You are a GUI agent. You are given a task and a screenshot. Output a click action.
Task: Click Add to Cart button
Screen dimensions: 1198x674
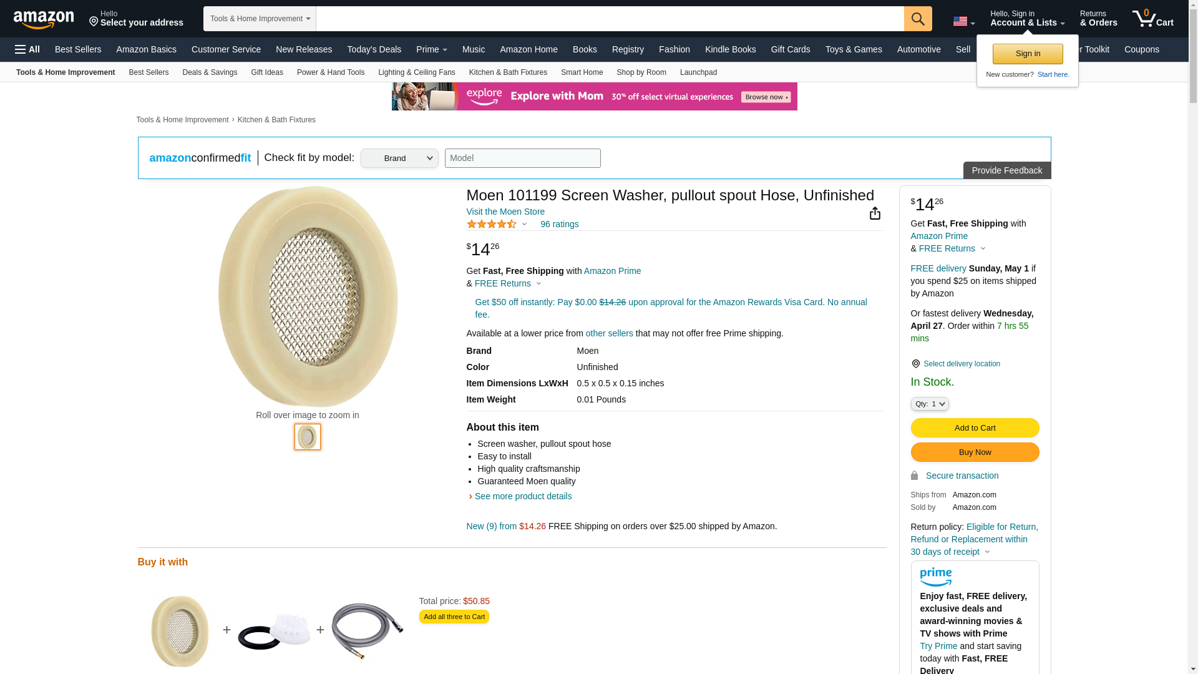click(975, 427)
